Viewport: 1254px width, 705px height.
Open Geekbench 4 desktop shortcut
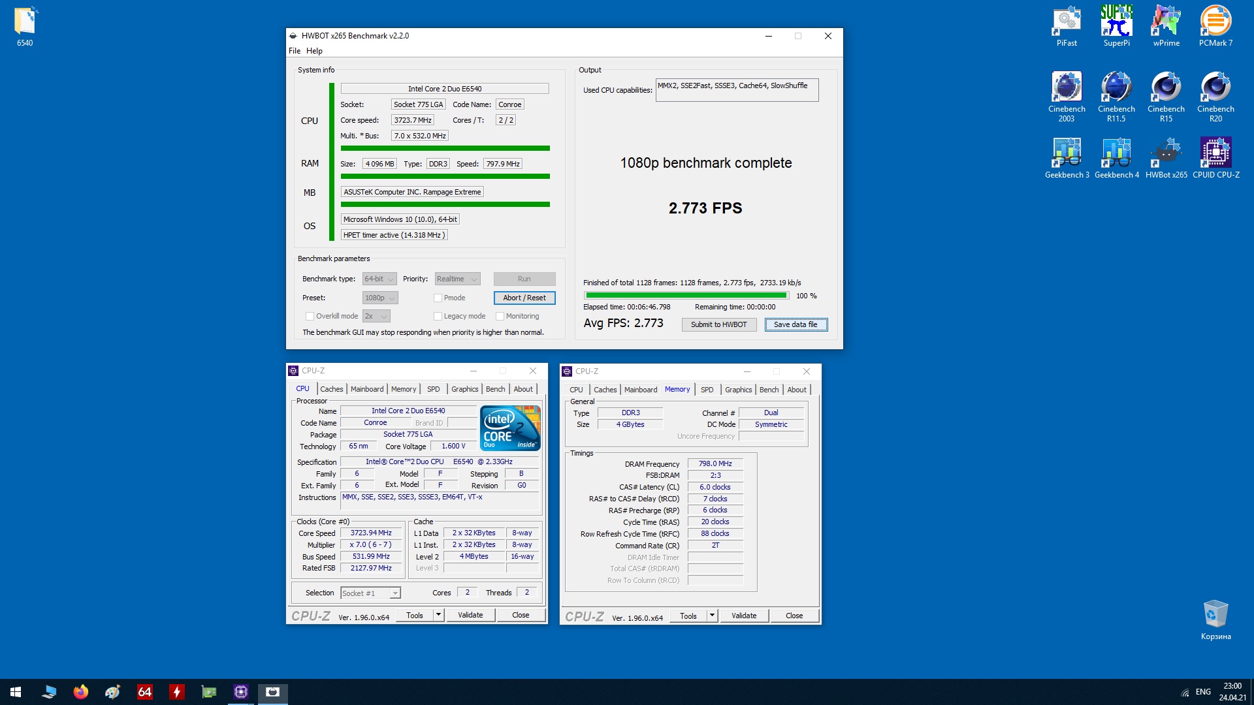pyautogui.click(x=1116, y=158)
